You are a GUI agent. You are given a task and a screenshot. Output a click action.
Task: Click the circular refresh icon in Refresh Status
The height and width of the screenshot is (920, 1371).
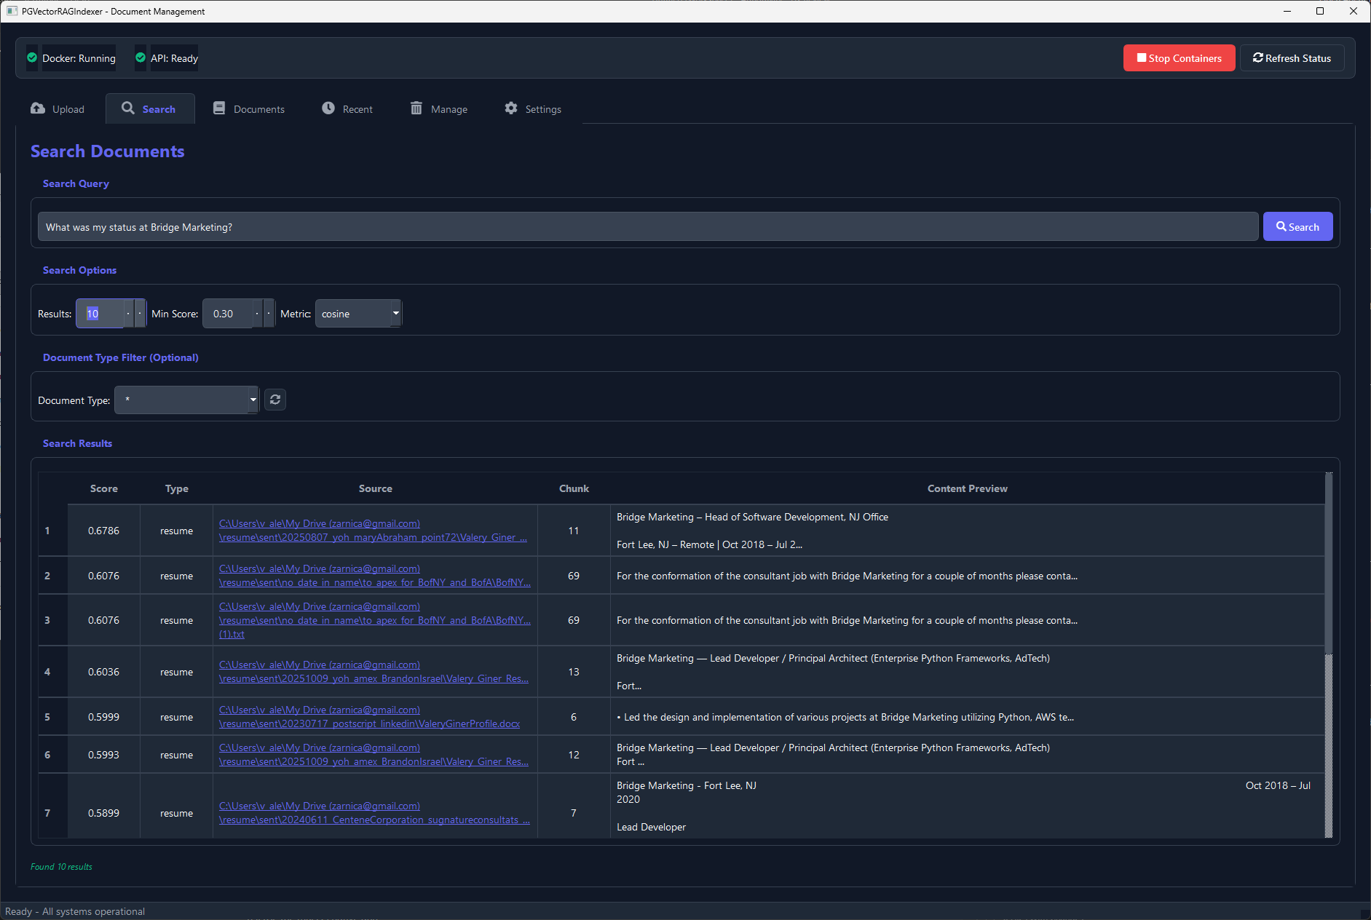tap(1257, 57)
